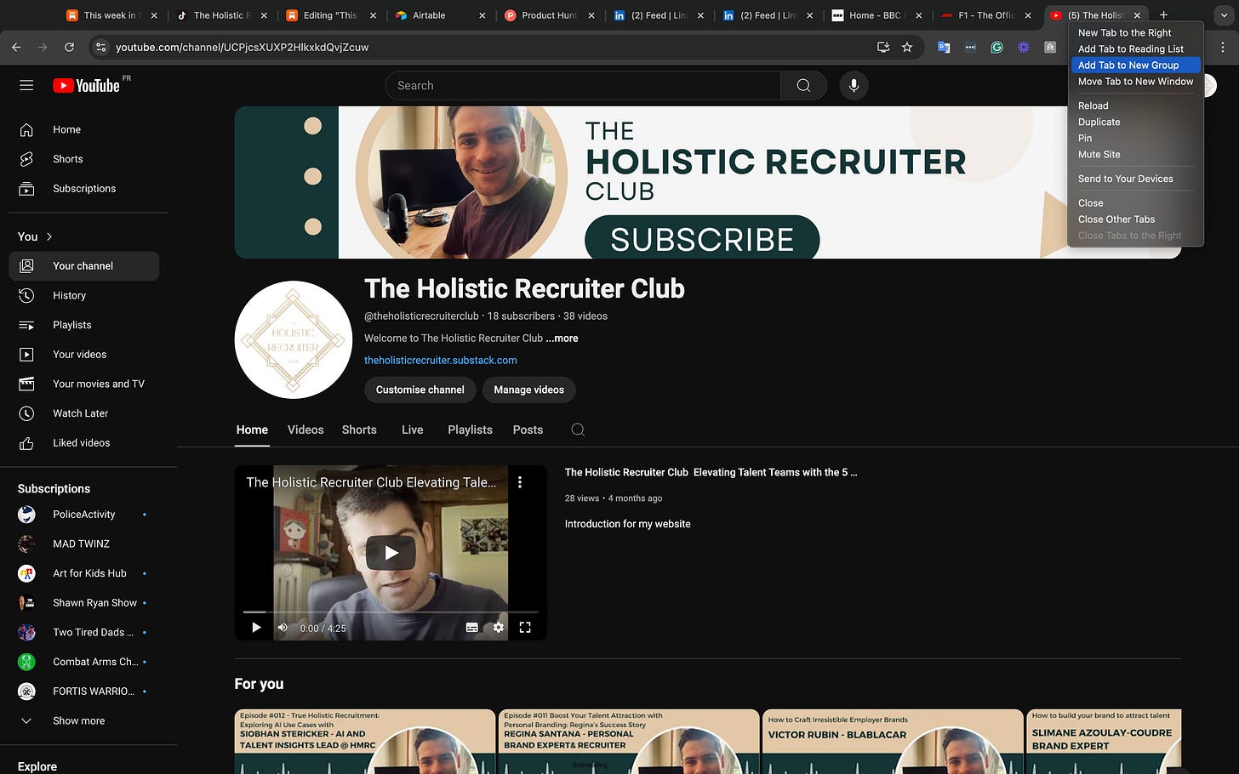The height and width of the screenshot is (774, 1239).
Task: Click the YouTube logo
Action: (88, 85)
